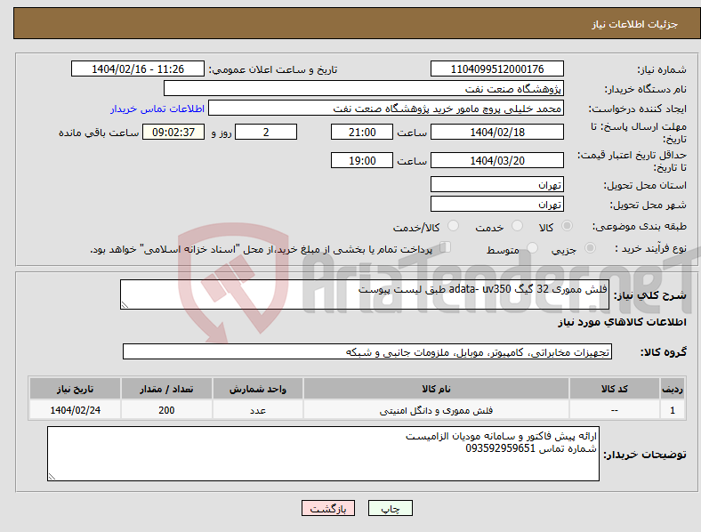Click the بازگشت (back) button
This screenshot has height=532, width=701.
(328, 508)
